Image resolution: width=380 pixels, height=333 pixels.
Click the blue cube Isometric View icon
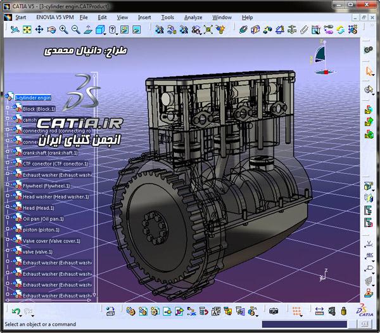point(99,30)
